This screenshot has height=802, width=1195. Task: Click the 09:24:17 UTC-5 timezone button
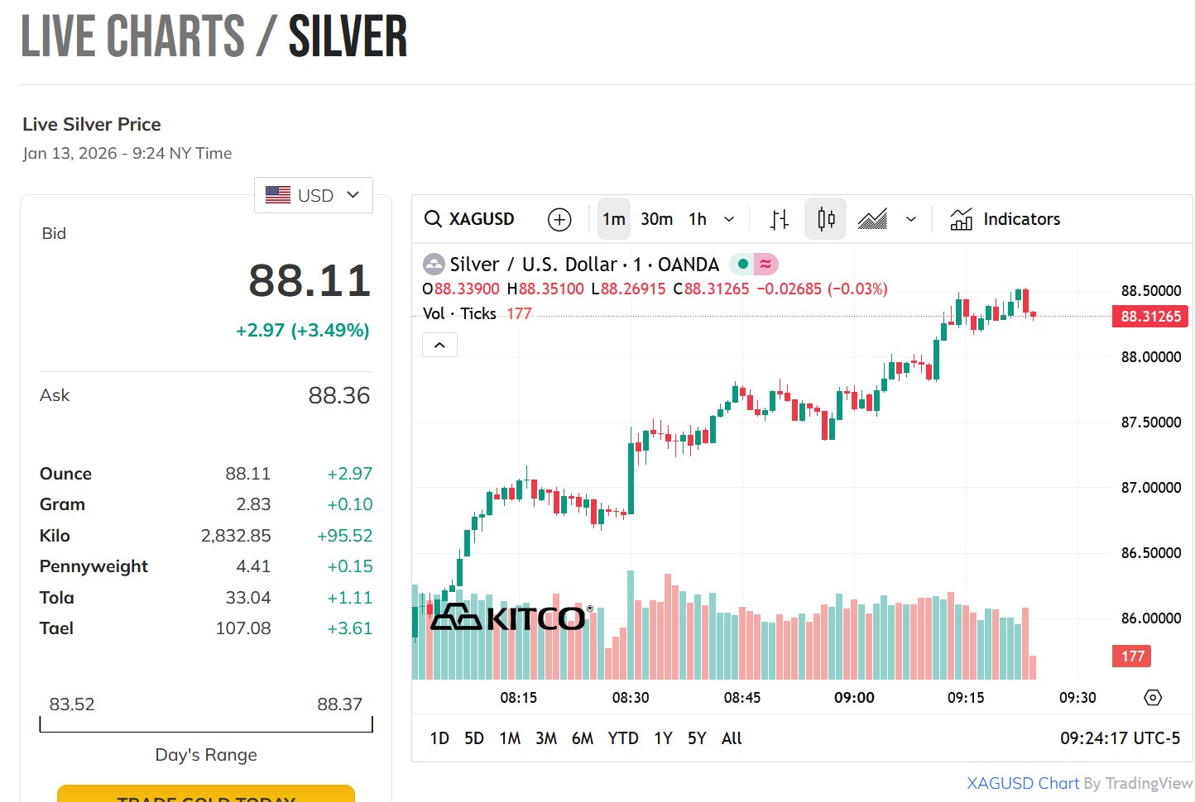click(x=1120, y=738)
